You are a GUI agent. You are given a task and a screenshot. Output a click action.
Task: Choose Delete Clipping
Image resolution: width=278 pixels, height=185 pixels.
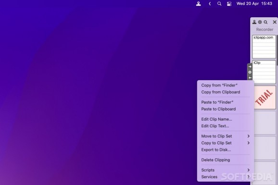[x=226, y=160]
